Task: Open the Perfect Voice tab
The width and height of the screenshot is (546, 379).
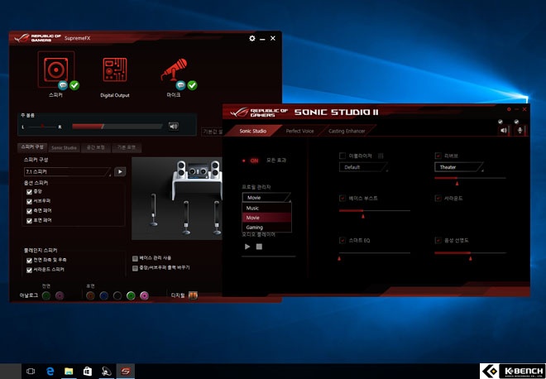Action: point(299,132)
